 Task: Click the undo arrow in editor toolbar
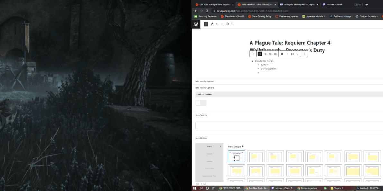pyautogui.click(x=217, y=24)
